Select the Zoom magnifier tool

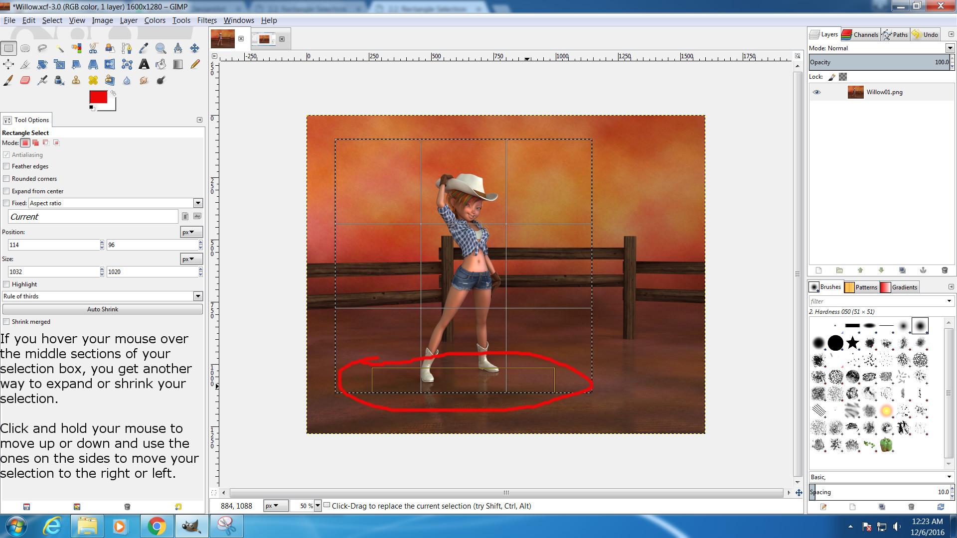click(160, 48)
